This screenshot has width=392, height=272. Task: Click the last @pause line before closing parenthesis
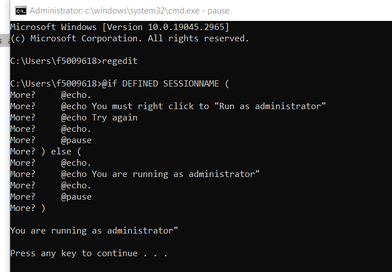pyautogui.click(x=76, y=197)
